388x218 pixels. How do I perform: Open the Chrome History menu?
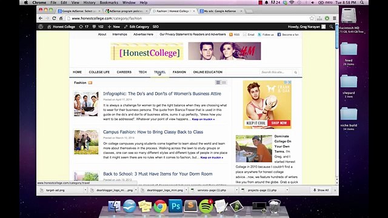(x=89, y=2)
